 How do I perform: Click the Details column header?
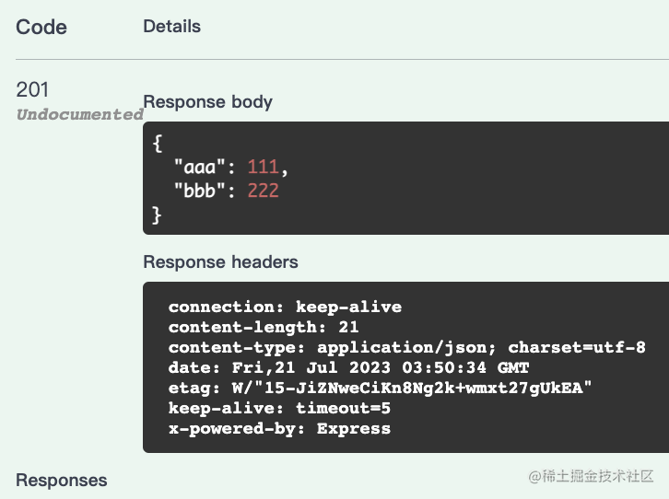[172, 27]
